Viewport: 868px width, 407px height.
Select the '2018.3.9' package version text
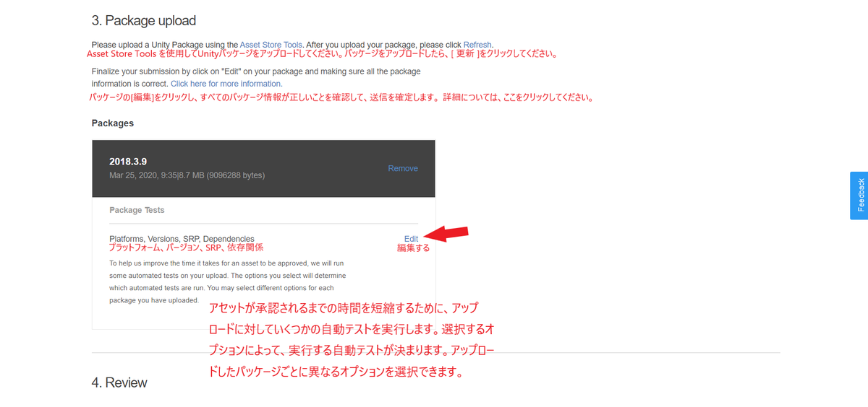tap(128, 161)
